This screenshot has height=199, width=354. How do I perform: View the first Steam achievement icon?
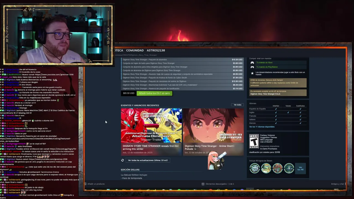255,168
